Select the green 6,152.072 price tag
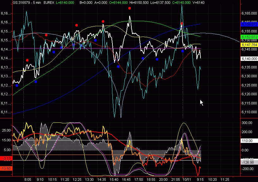Viewport: 258px width, 182px height. (x=249, y=37)
